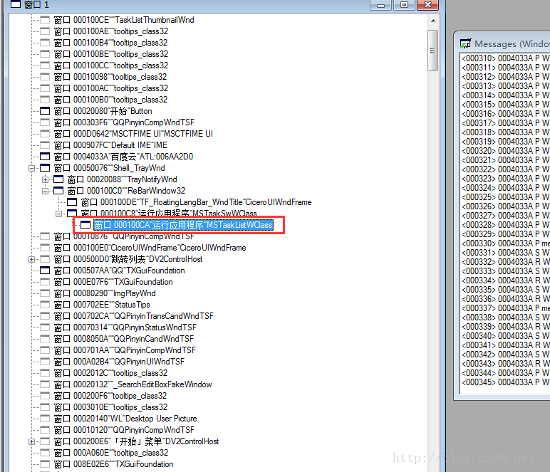The width and height of the screenshot is (550, 472).
Task: Click icon of 00020140 WL Desktop User Picture
Action: [x=45, y=419]
